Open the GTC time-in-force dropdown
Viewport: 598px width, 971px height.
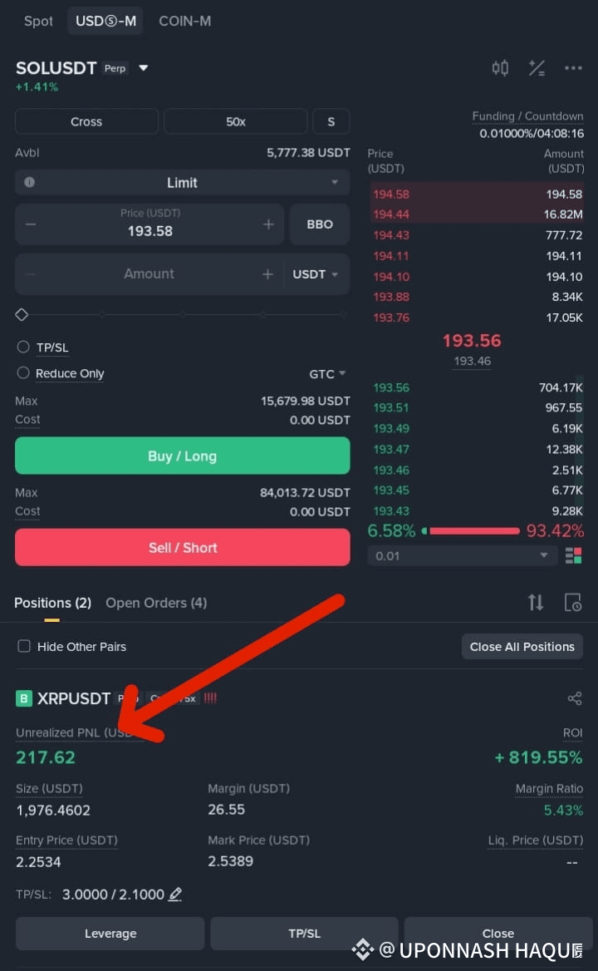[x=327, y=374]
